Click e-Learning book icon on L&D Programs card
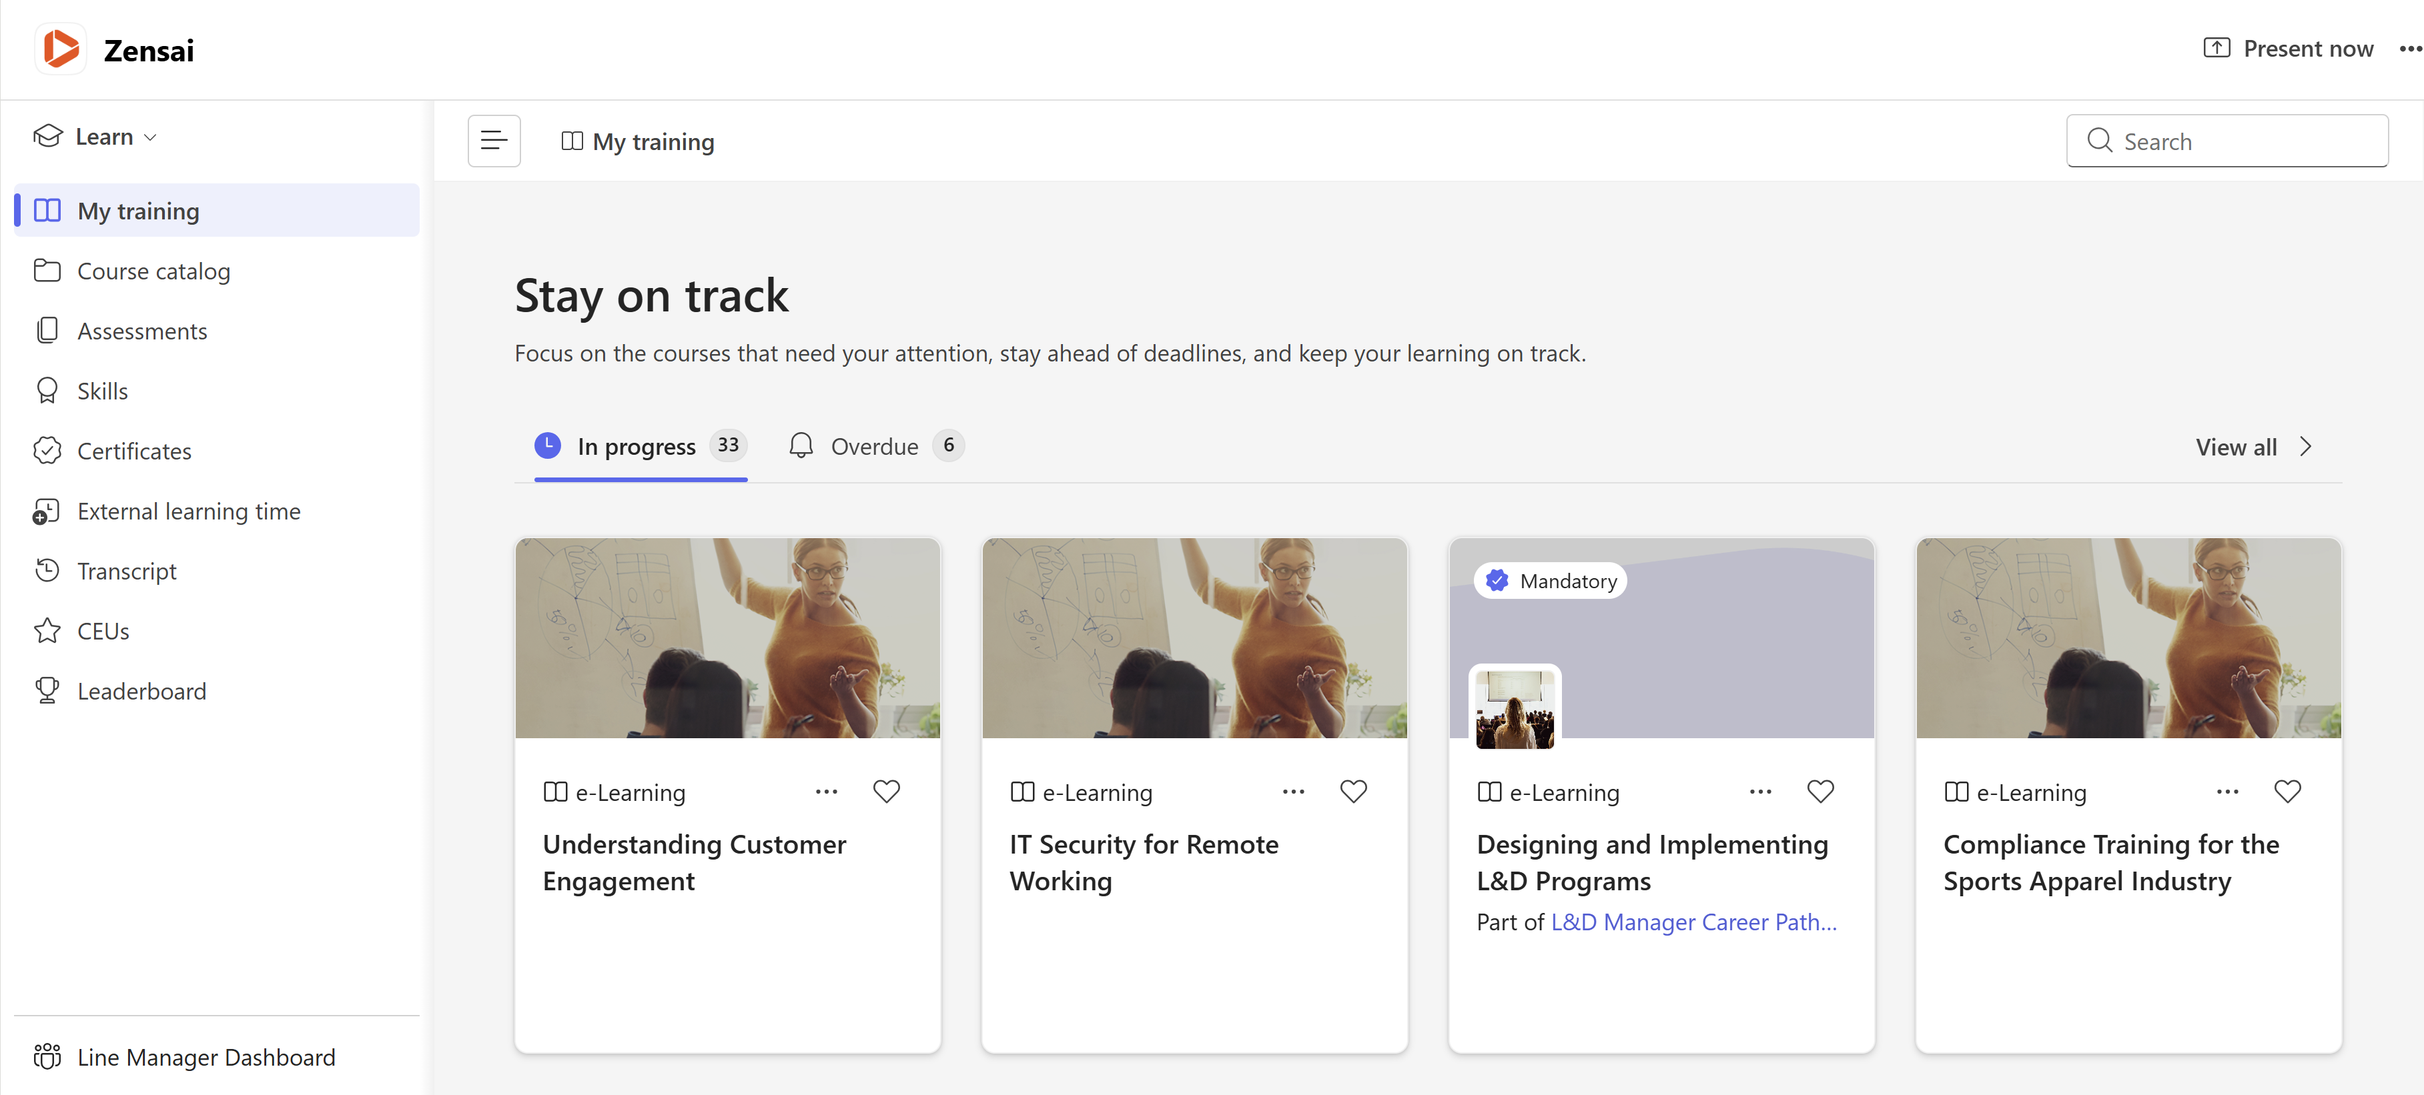The height and width of the screenshot is (1095, 2424). (1489, 792)
